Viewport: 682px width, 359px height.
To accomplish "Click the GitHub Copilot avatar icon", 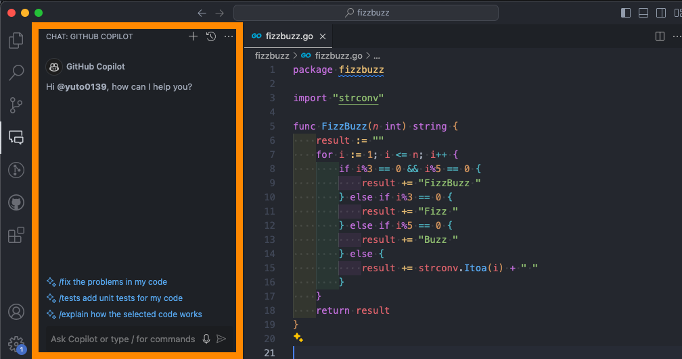I will point(54,67).
